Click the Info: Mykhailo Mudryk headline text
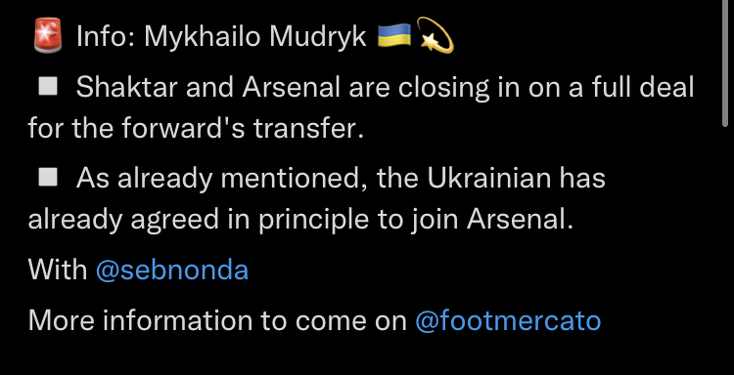 click(221, 36)
